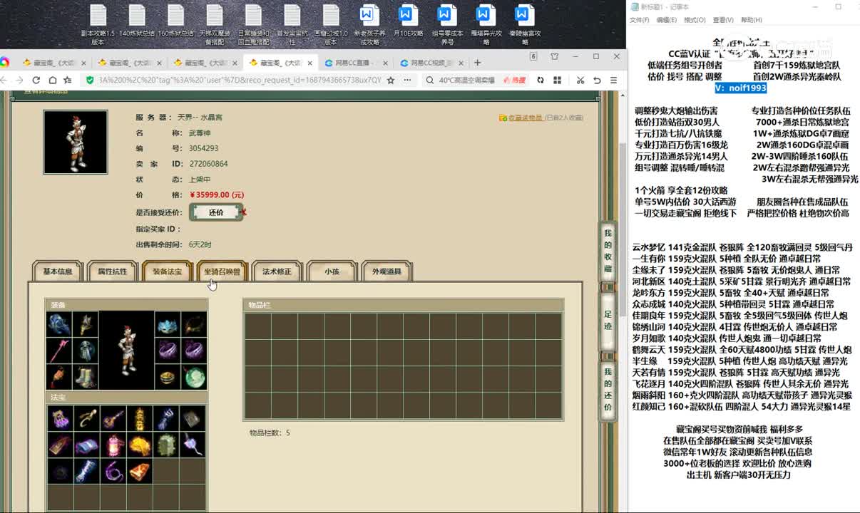
Task: Open Notepad 查看(V) menu
Action: click(x=722, y=20)
